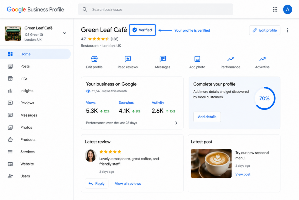Open the three-dot more options menu
299x200 pixels.
pos(287,30)
